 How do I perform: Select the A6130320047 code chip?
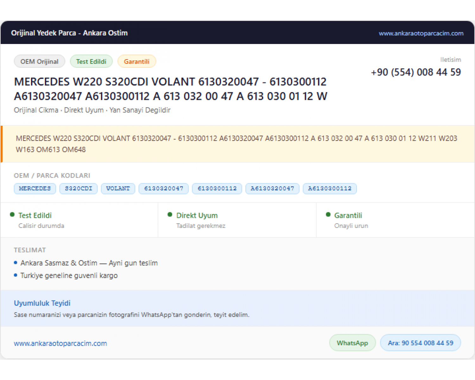click(x=273, y=188)
